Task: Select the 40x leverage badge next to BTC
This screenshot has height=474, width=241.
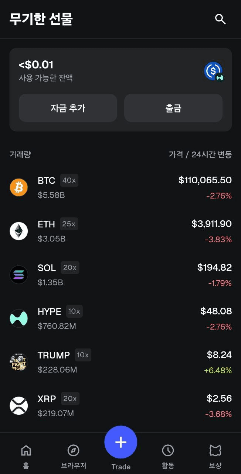Action: click(69, 180)
